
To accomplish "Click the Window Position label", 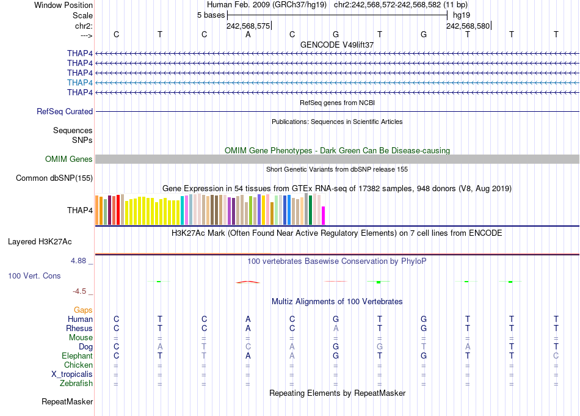I will click(x=63, y=5).
